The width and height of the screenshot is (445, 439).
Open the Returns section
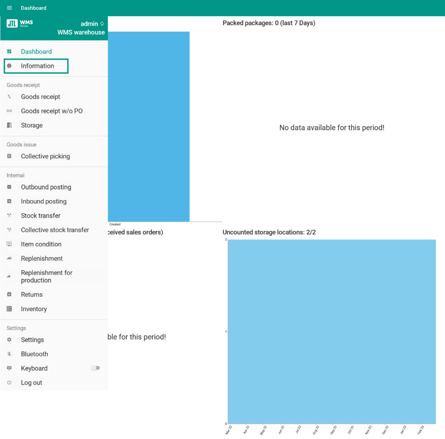pyautogui.click(x=32, y=295)
